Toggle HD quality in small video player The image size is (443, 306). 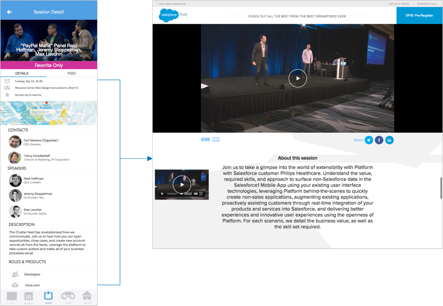tap(196, 194)
